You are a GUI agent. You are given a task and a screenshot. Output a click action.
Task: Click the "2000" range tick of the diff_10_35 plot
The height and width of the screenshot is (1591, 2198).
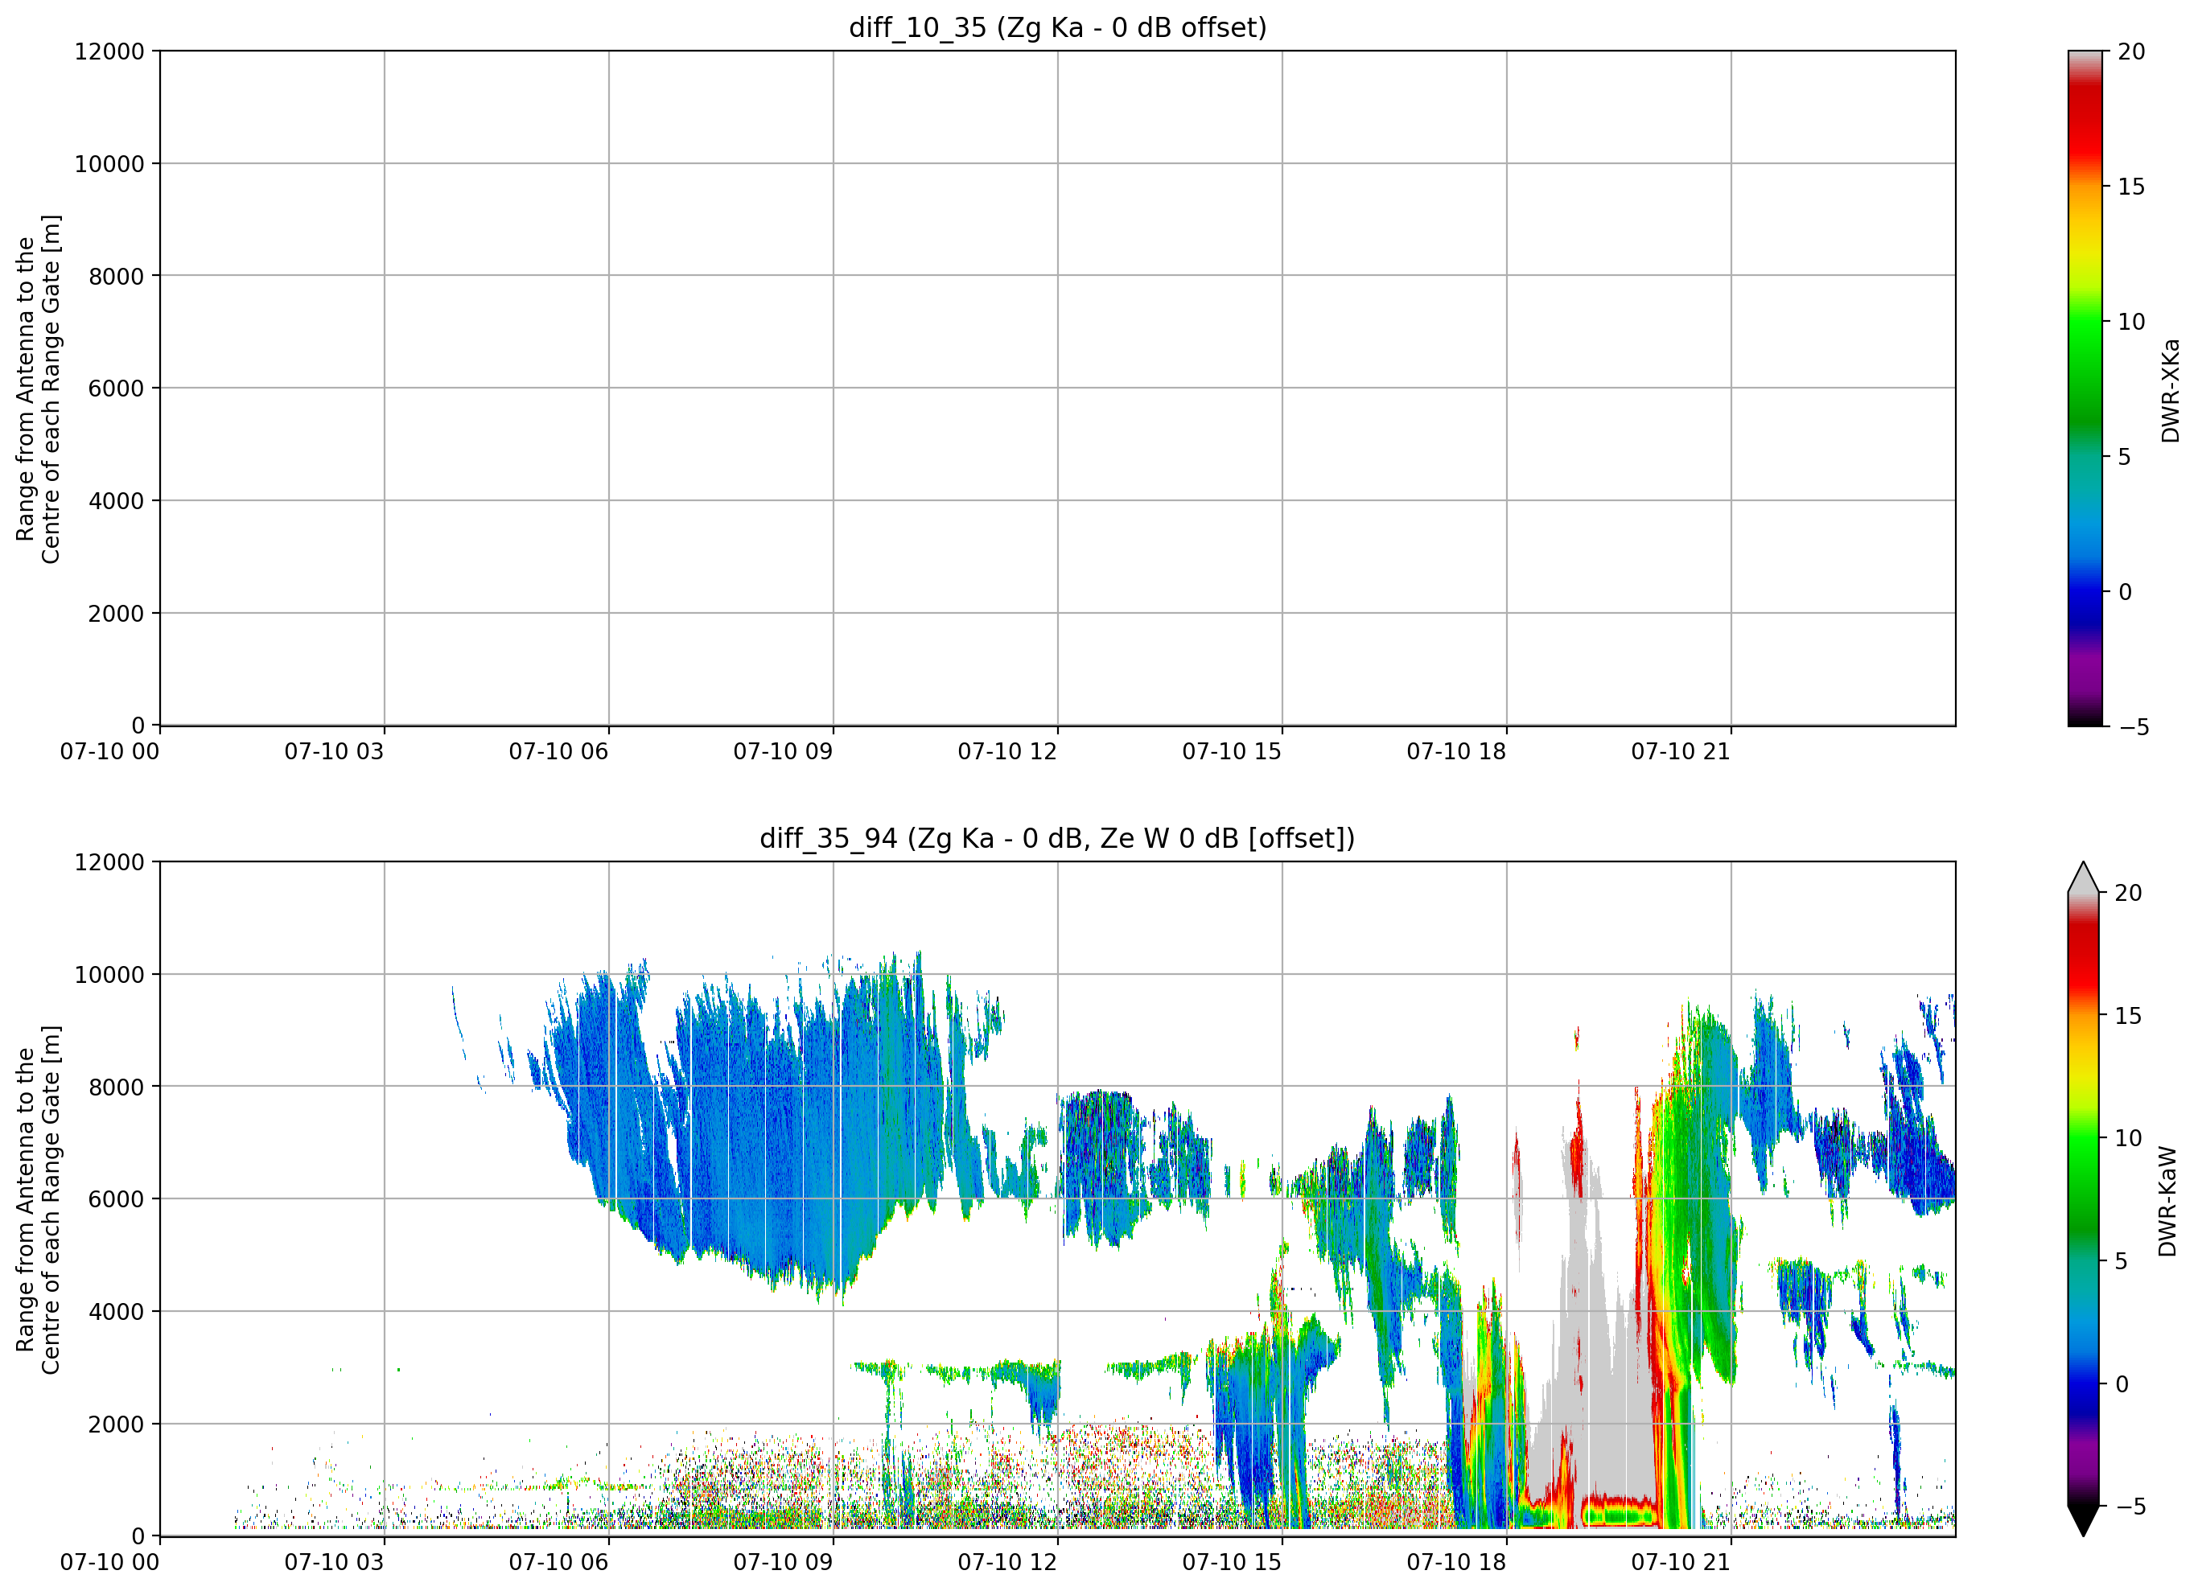click(x=117, y=614)
